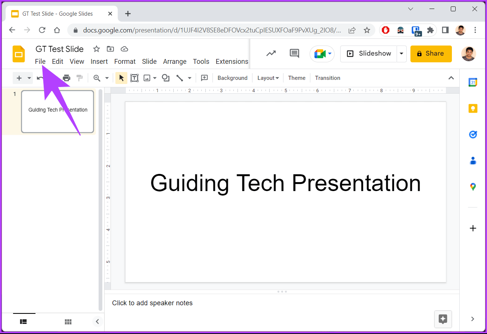This screenshot has height=334, width=487.
Task: Open the Slideshow options dropdown arrow
Action: point(401,53)
